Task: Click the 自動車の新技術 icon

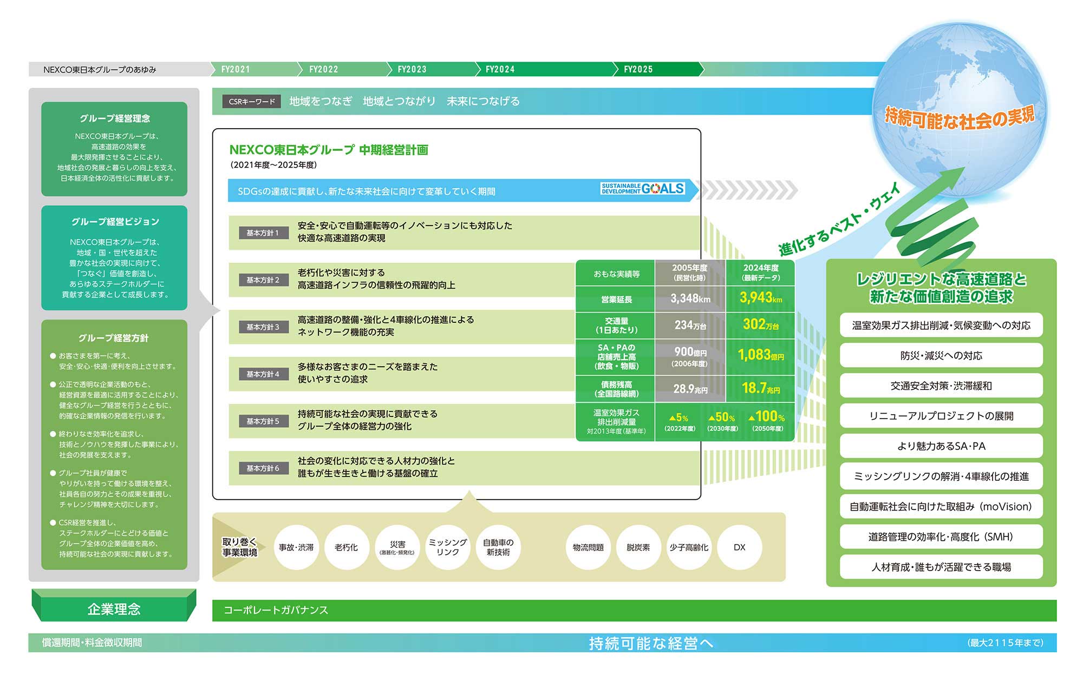Action: coord(499,547)
